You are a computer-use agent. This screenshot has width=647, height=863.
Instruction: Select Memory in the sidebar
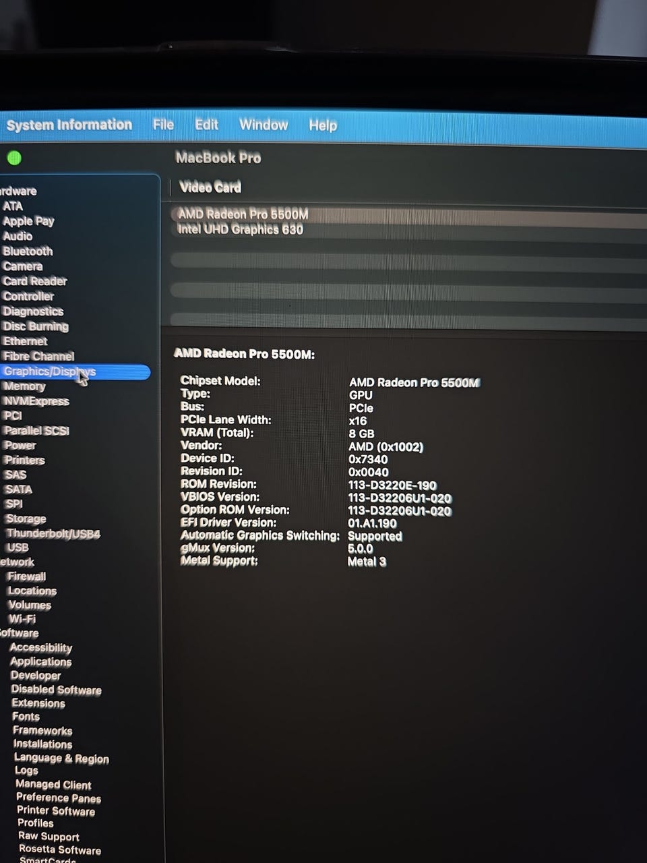coord(24,386)
